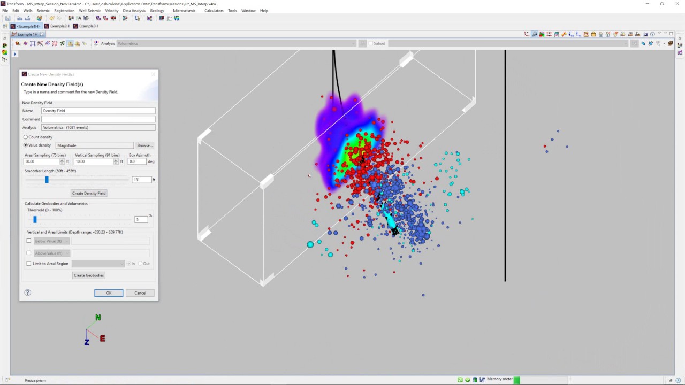Click the Smoother Length slider handle

click(x=47, y=180)
